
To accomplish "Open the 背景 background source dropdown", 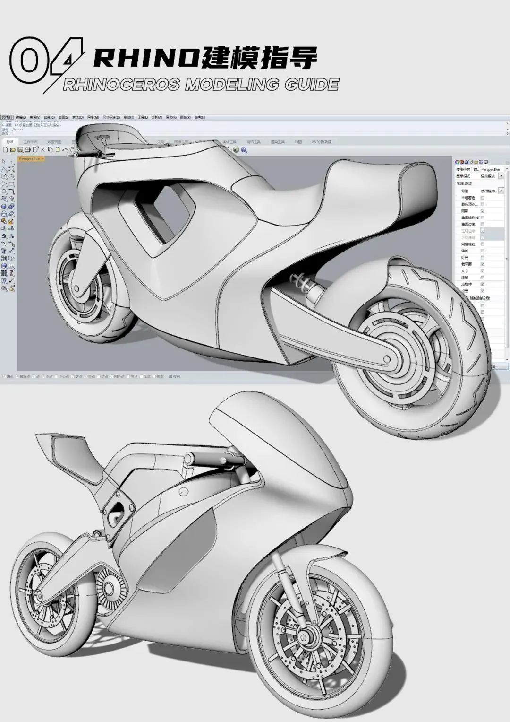I will (x=501, y=191).
